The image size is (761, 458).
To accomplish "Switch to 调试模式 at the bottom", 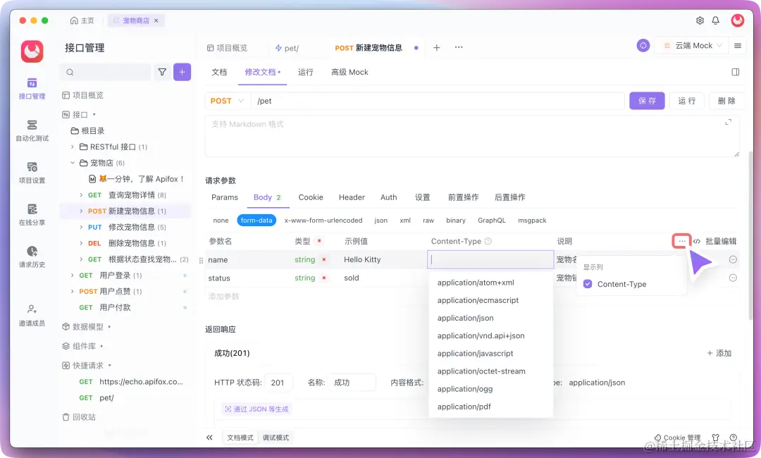I will 276,437.
